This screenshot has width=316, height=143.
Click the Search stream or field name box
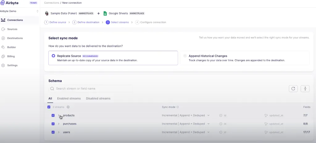90,89
